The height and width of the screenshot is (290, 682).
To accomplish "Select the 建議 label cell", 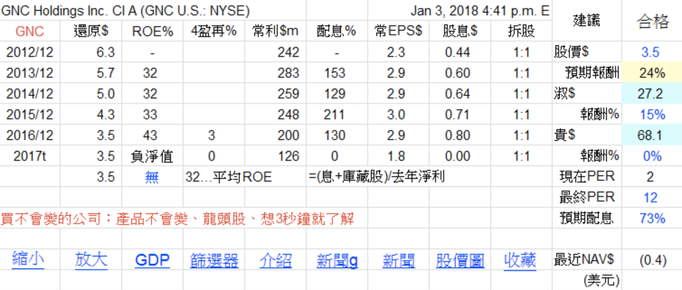I will 587,20.
